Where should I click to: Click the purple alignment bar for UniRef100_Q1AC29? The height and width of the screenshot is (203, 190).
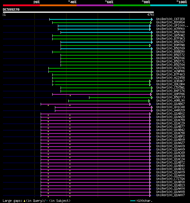[x=95, y=124]
